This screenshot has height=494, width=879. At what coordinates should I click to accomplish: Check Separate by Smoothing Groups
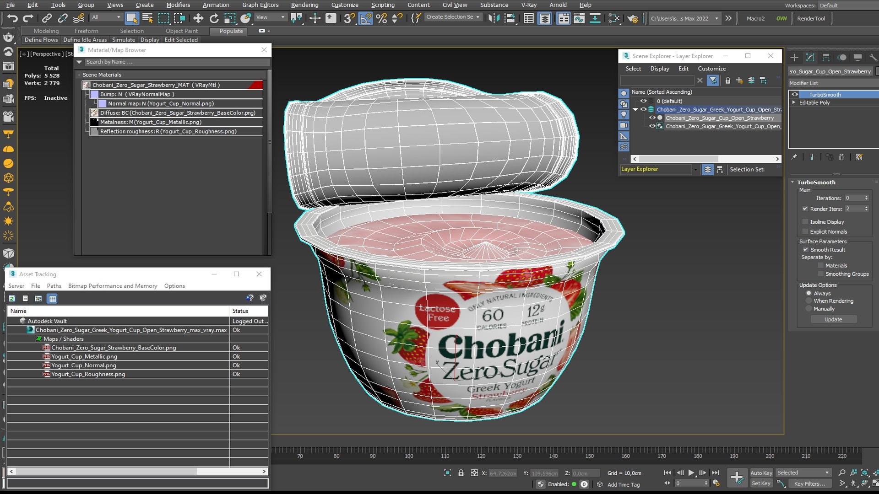click(x=820, y=274)
